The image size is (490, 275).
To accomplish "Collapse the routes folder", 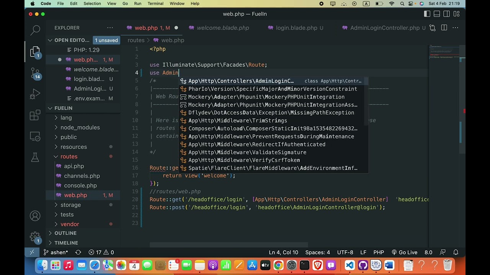I will tap(69, 157).
